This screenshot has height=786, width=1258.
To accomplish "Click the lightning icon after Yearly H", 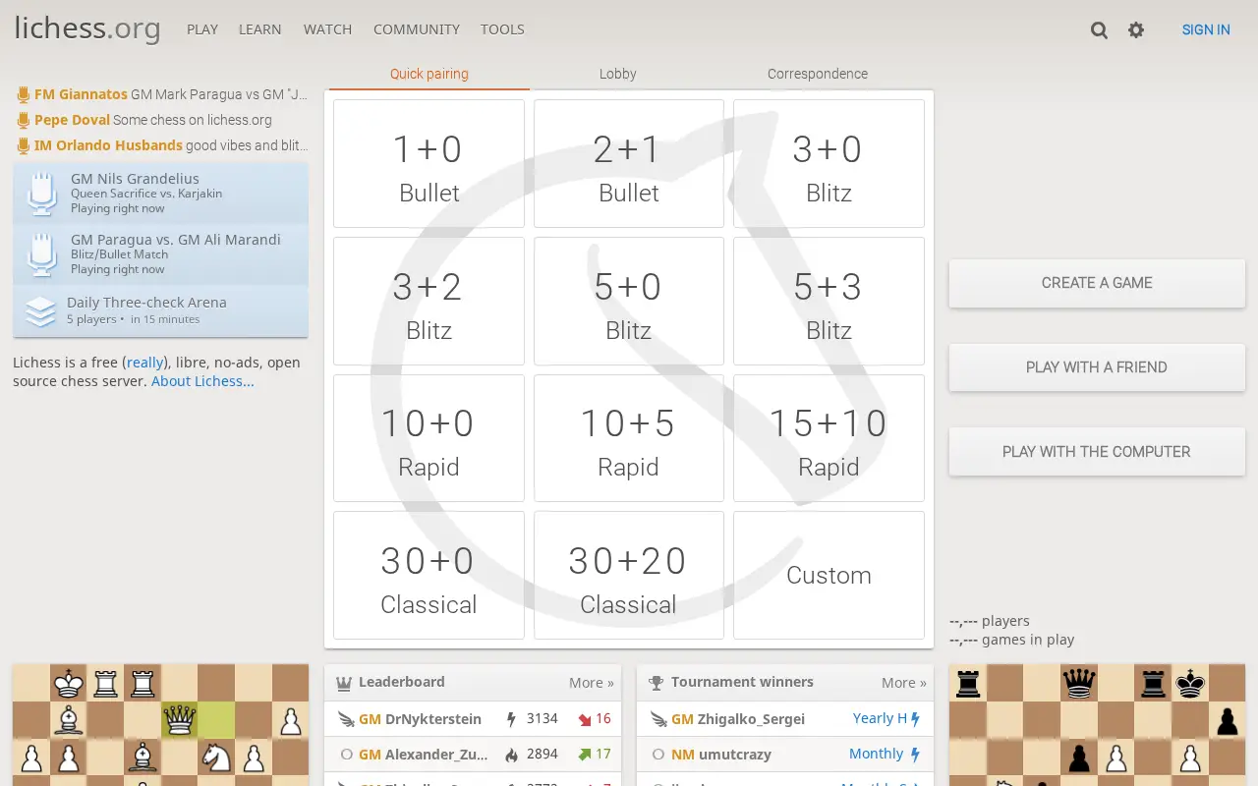I will point(915,719).
